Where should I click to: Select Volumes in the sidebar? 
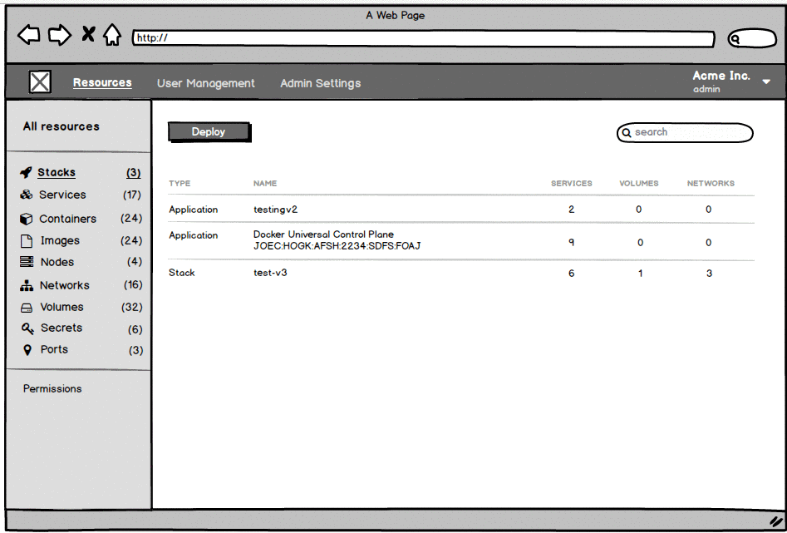[x=61, y=307]
